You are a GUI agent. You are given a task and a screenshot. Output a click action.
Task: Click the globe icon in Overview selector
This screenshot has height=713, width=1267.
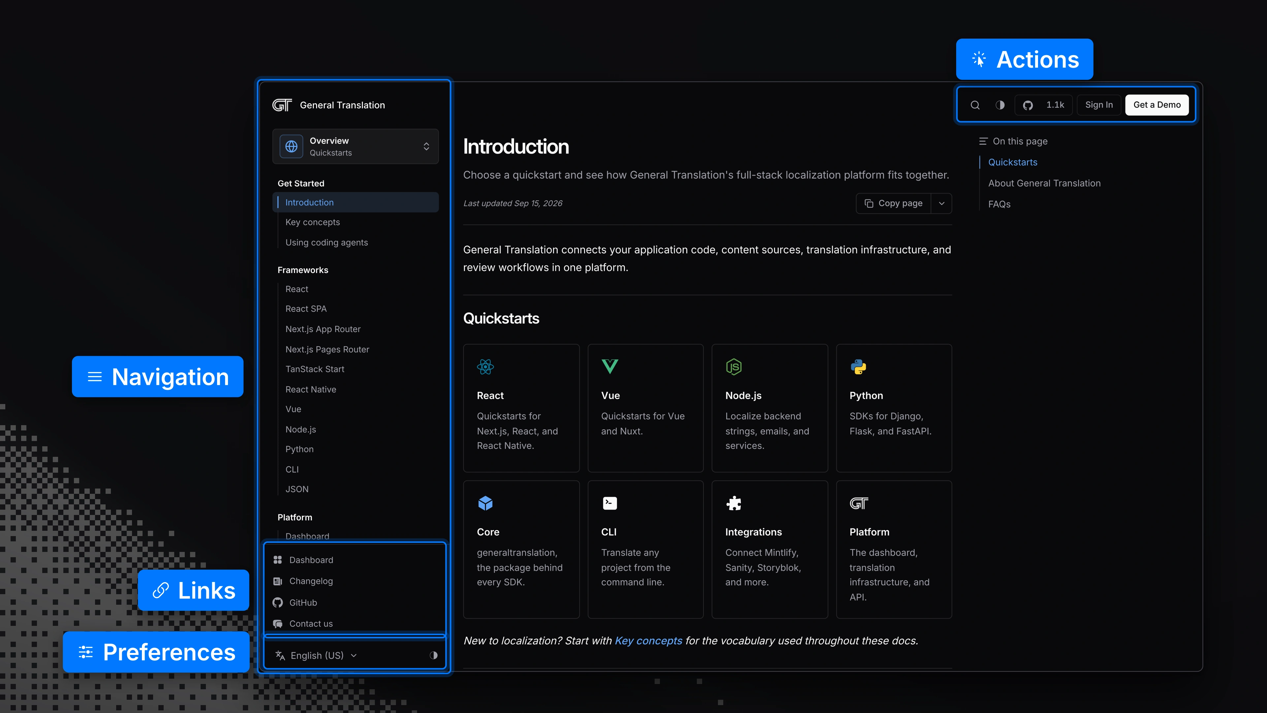point(292,147)
